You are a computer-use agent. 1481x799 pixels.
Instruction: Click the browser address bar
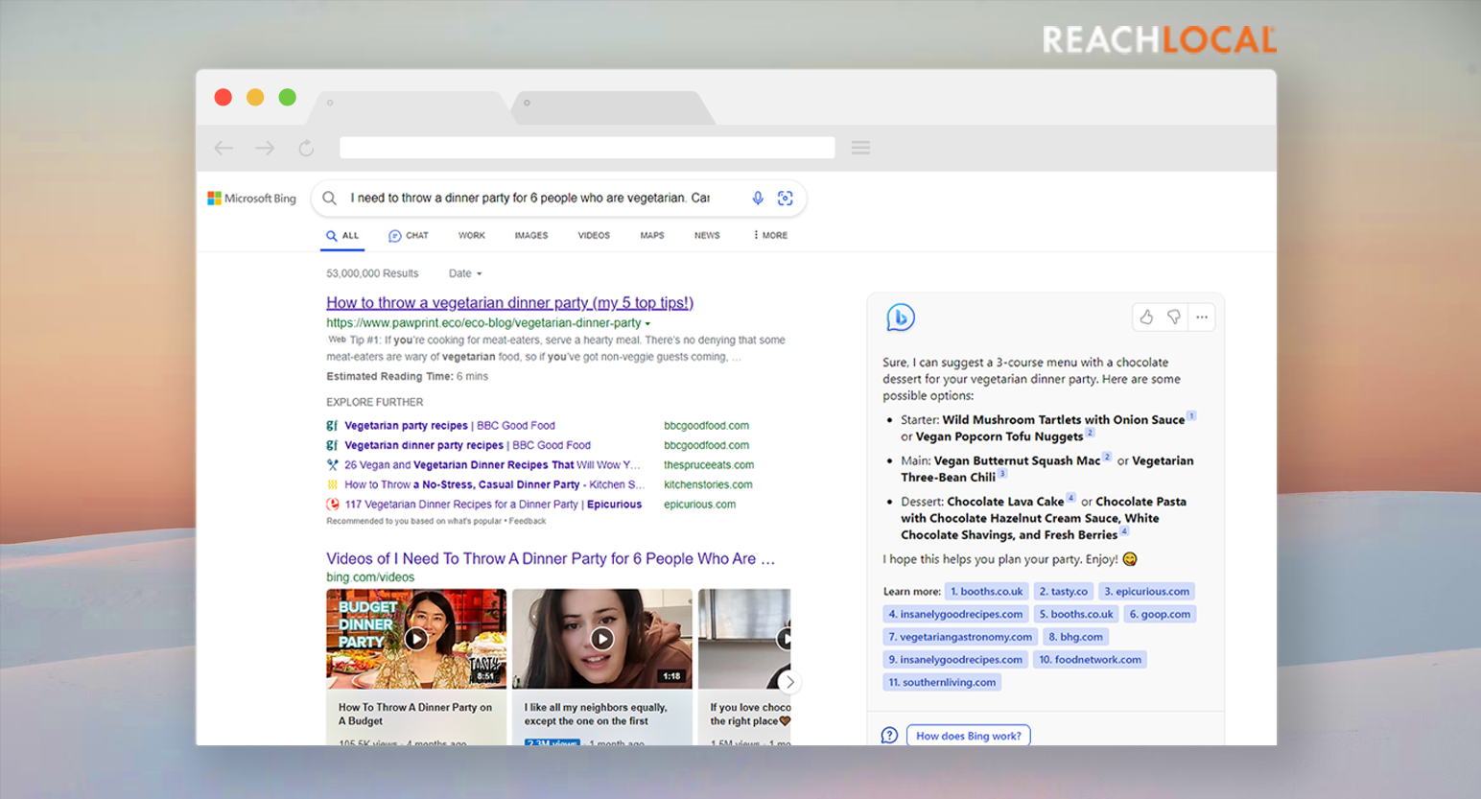587,148
